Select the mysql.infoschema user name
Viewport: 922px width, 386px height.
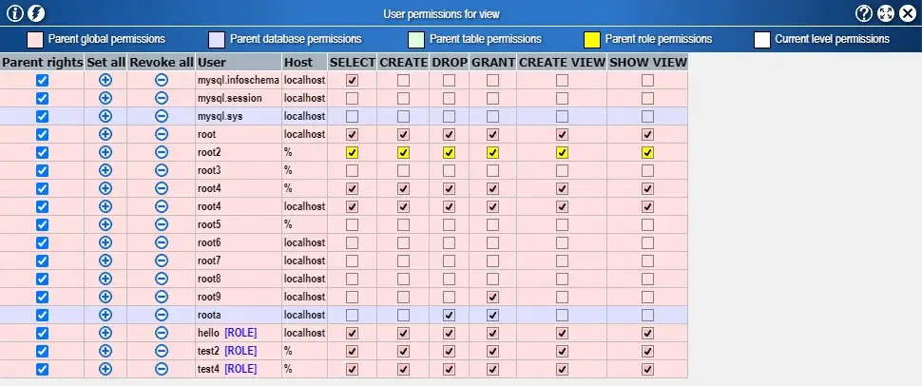239,81
